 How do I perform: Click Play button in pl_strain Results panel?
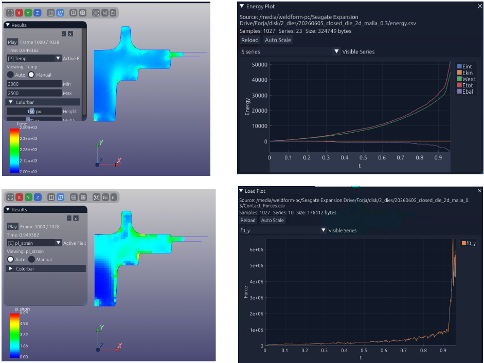coord(13,227)
